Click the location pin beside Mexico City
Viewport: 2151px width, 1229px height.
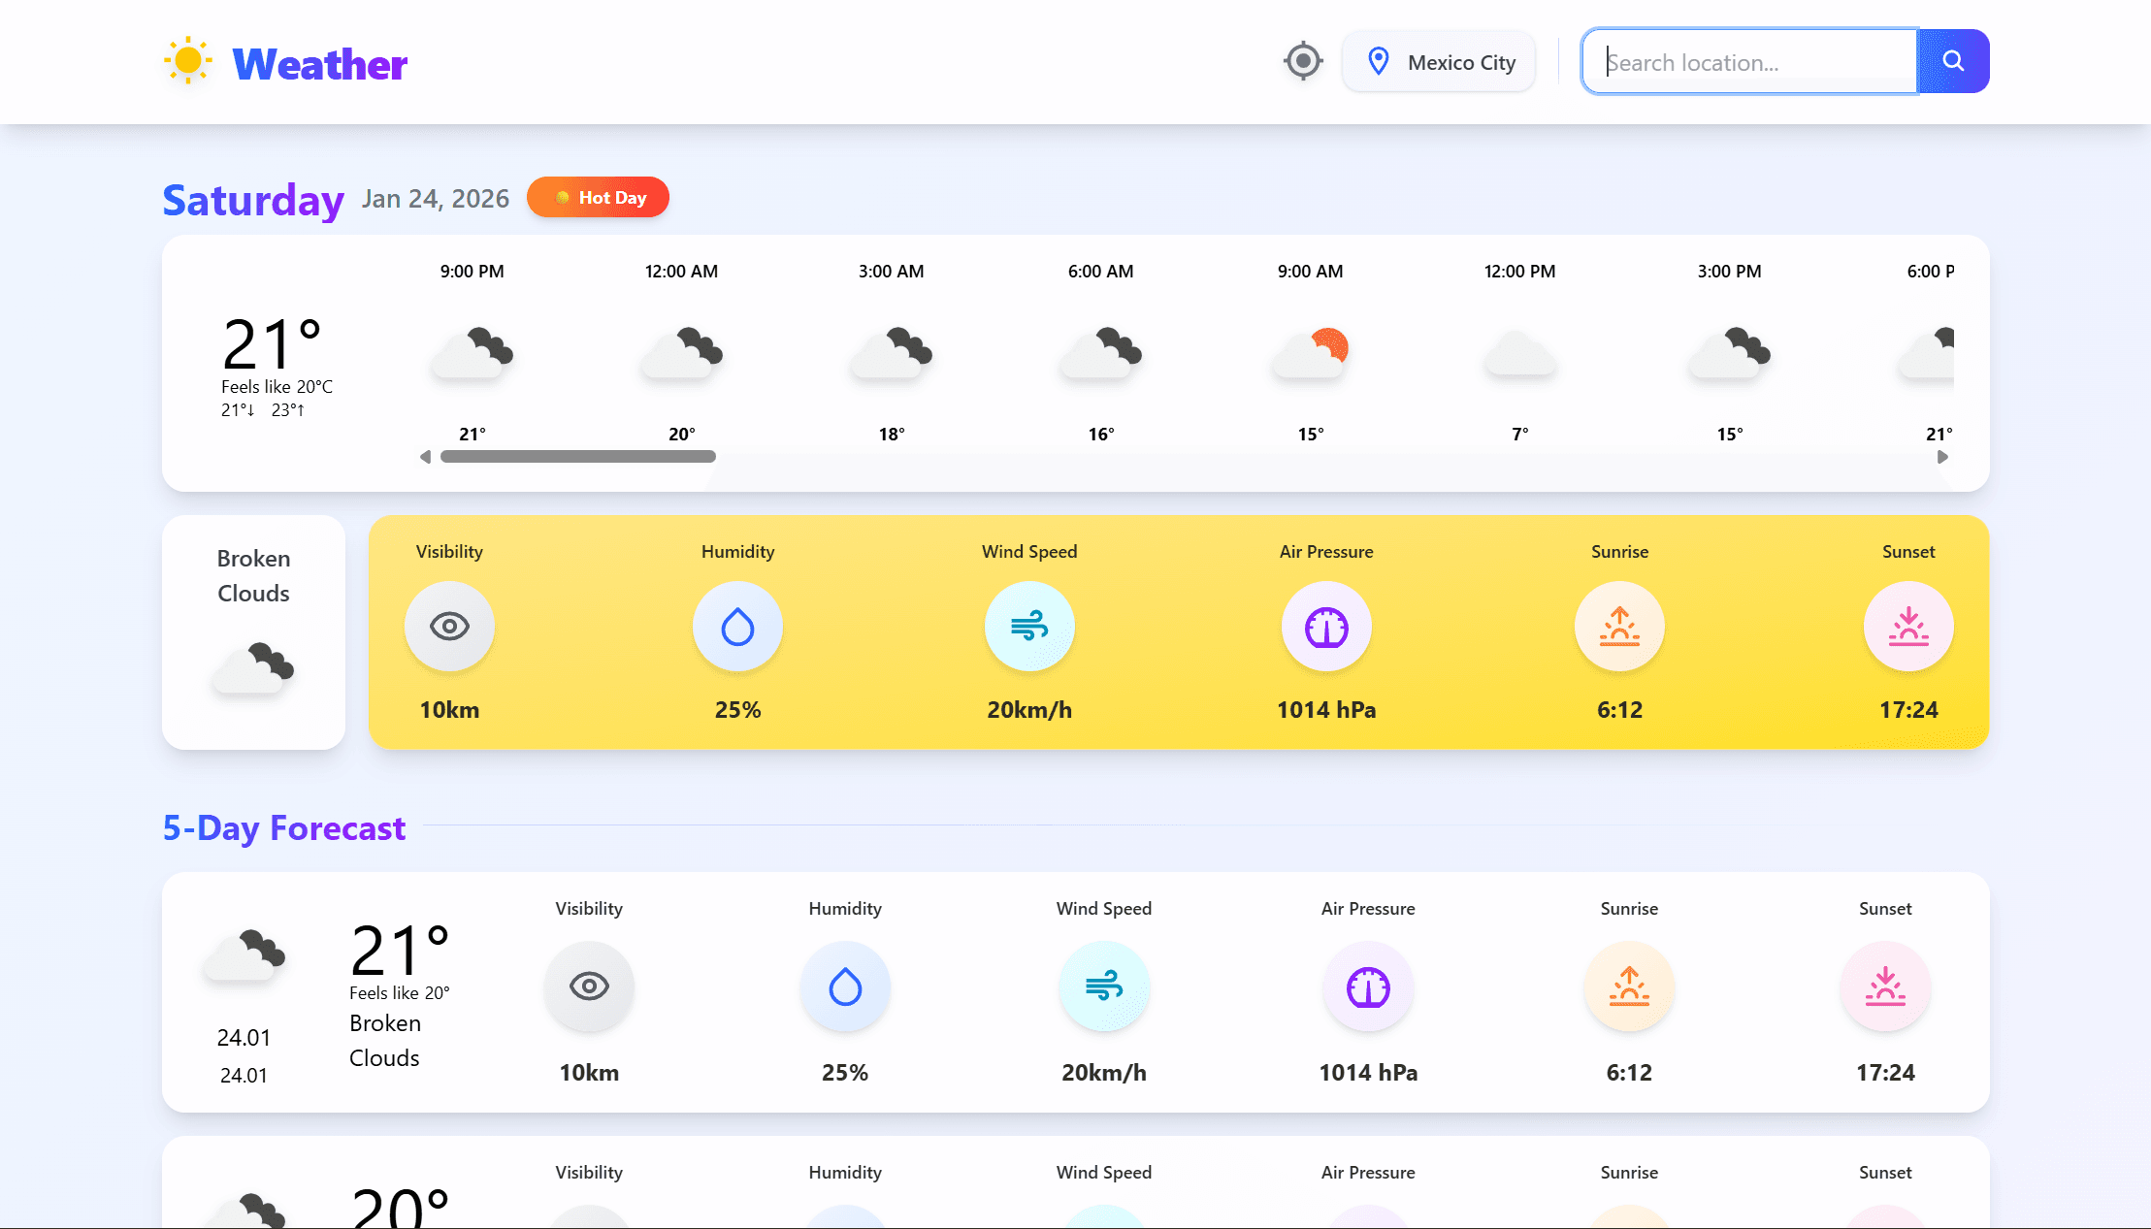click(1378, 60)
